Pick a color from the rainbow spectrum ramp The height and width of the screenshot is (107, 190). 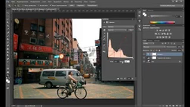coord(162,23)
